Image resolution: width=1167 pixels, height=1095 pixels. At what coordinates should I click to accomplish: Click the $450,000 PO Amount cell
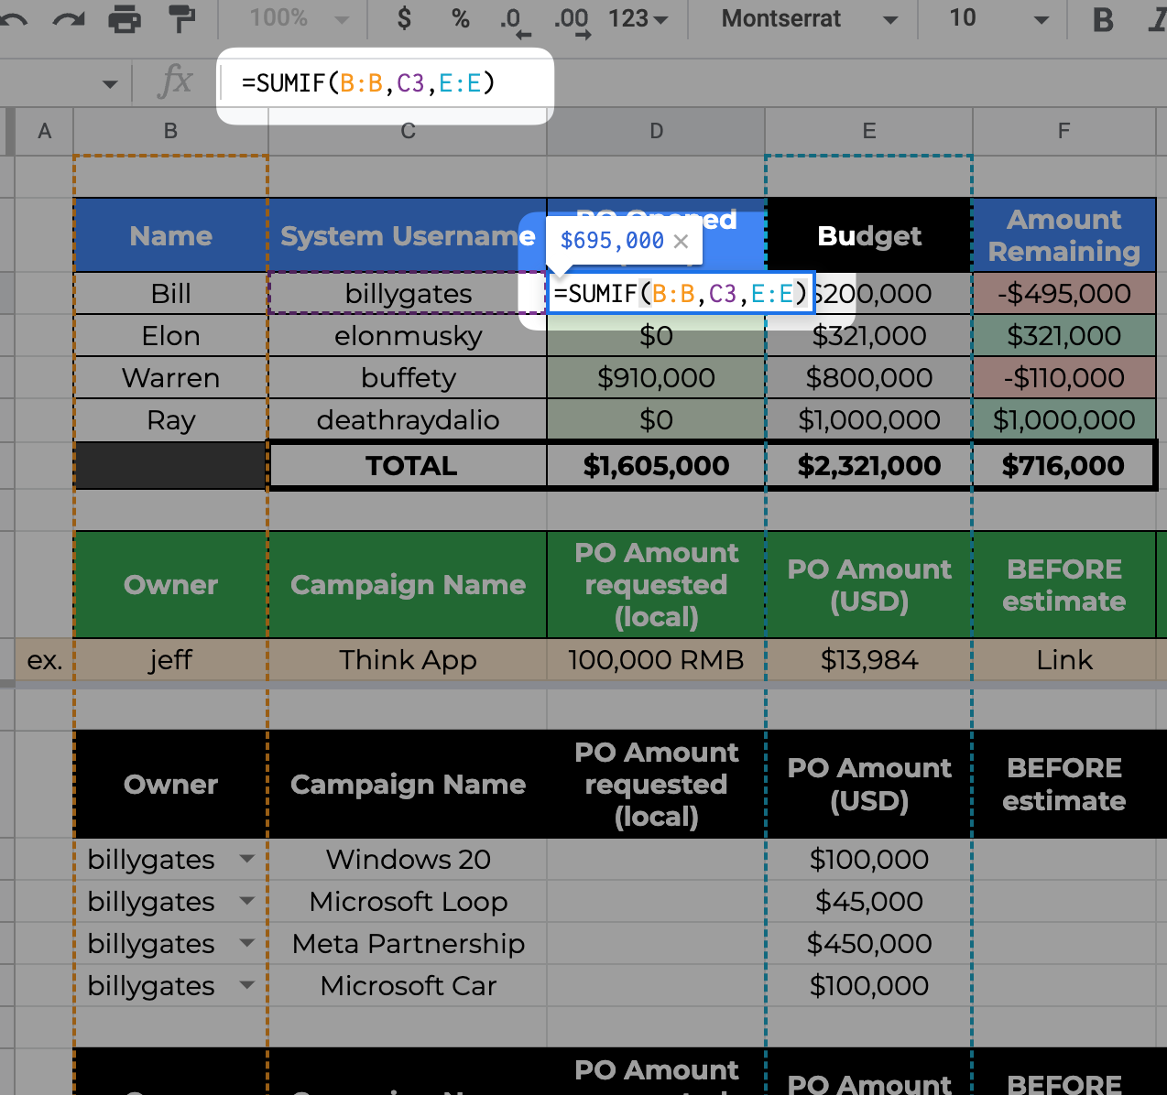pyautogui.click(x=868, y=943)
